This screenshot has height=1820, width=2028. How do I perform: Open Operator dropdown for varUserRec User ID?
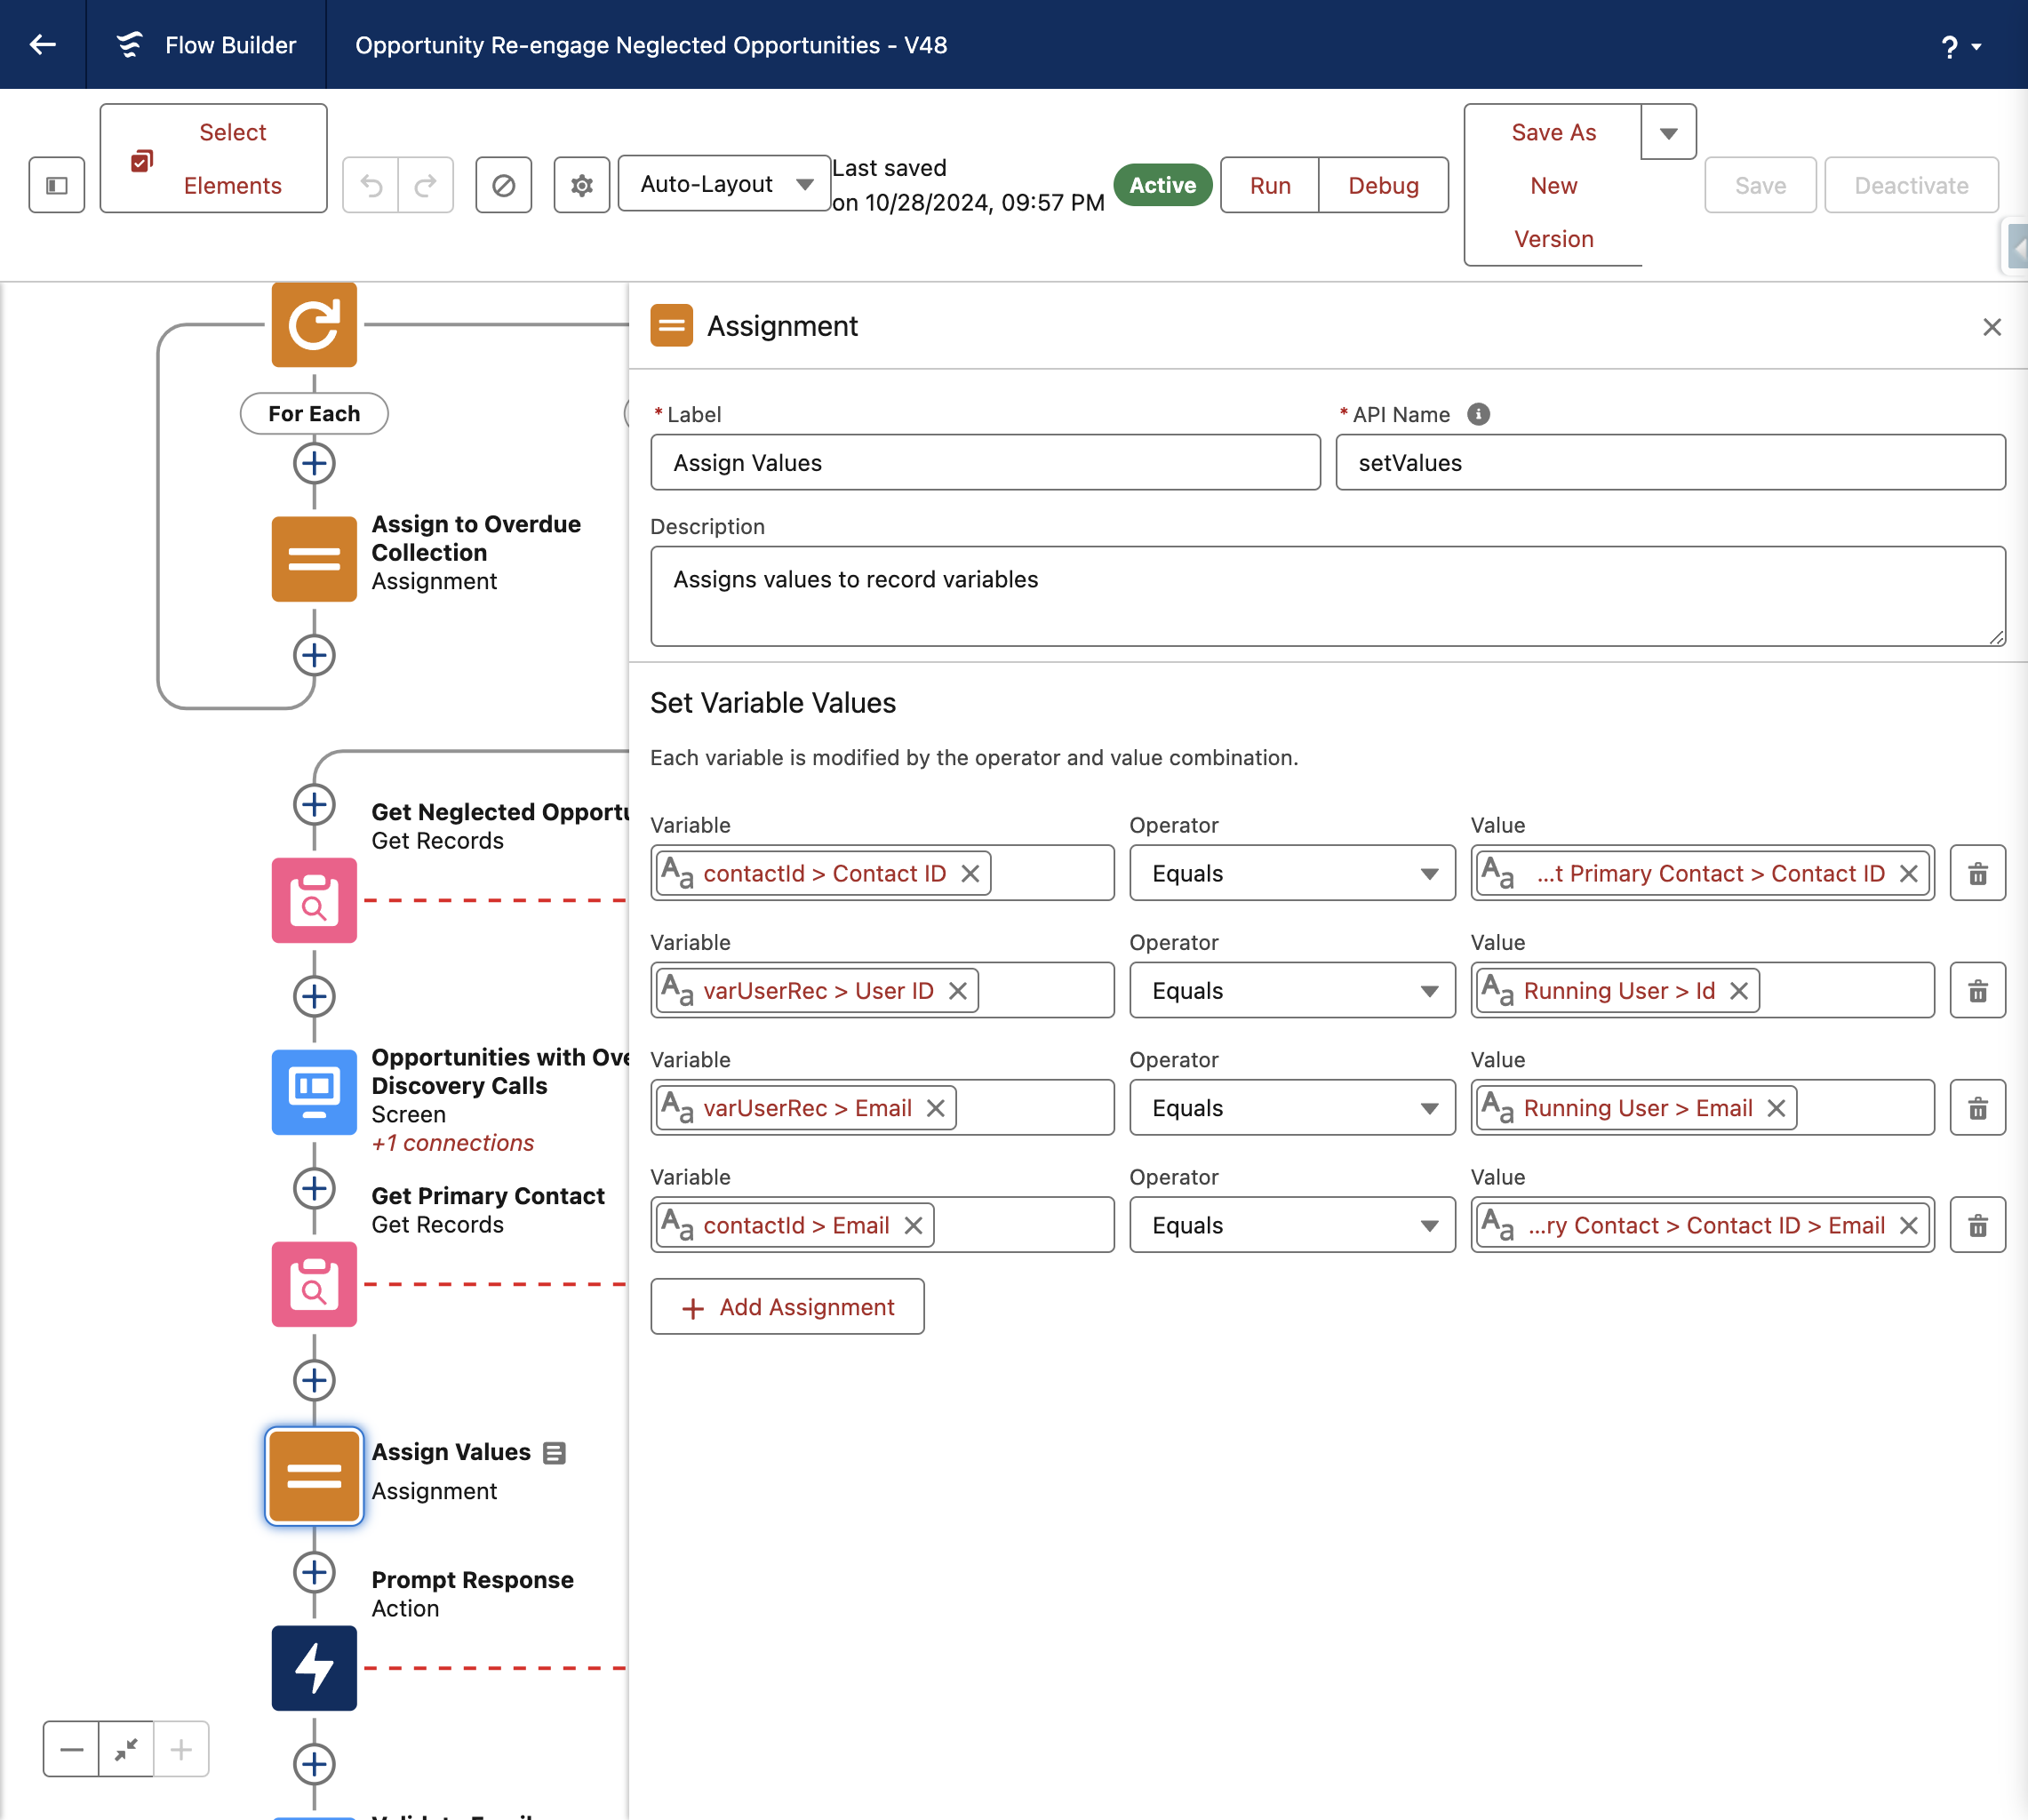(1292, 990)
